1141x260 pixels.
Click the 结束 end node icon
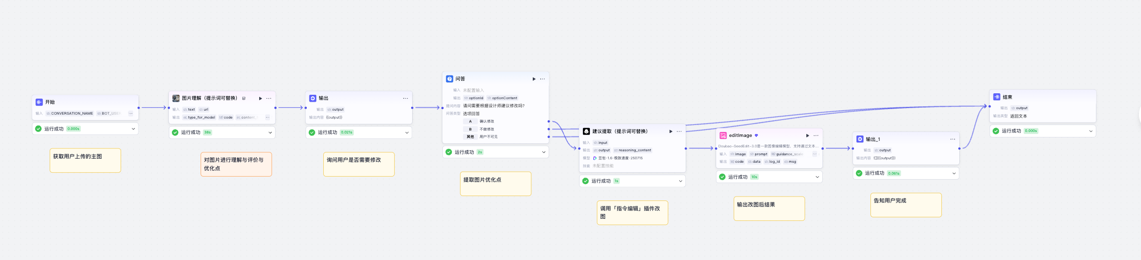coord(997,97)
